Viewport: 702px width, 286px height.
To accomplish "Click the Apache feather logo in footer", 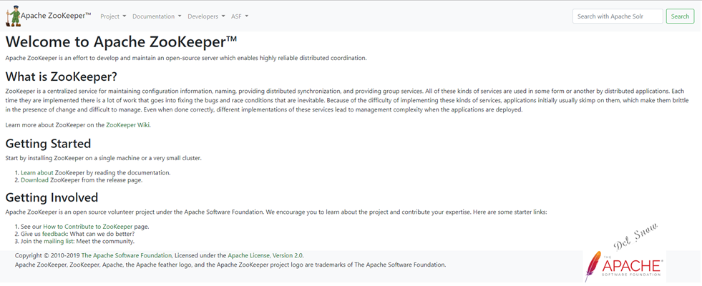I will (x=624, y=266).
